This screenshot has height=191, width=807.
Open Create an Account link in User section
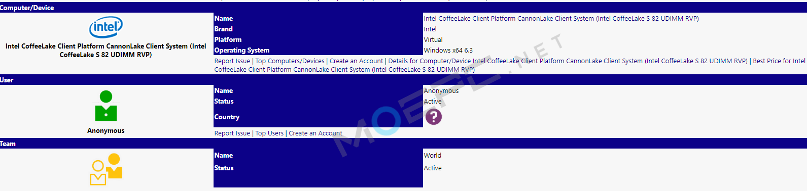(x=315, y=133)
